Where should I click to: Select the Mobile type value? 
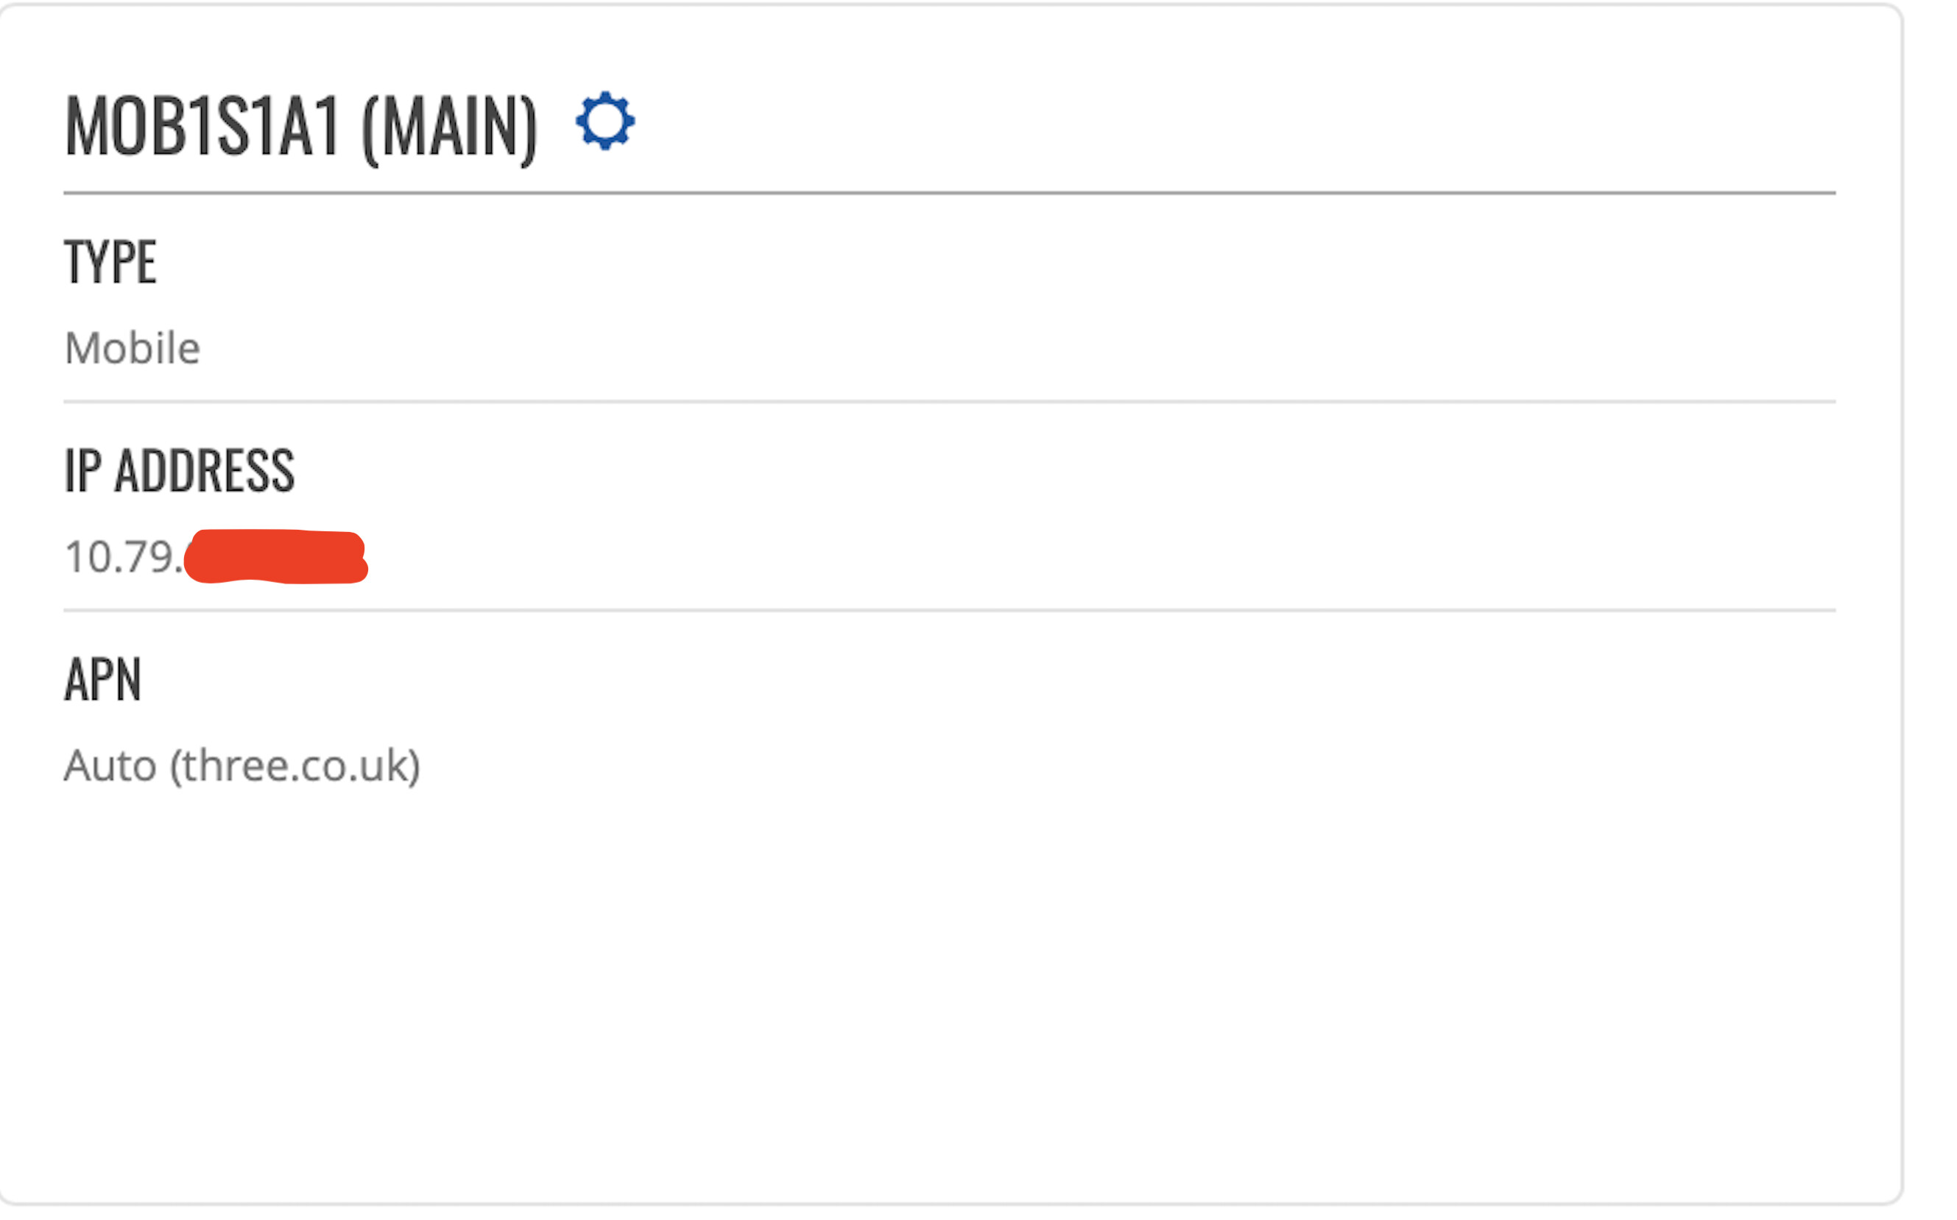pos(133,349)
